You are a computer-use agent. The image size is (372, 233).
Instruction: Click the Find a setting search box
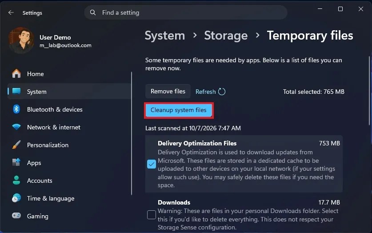[x=186, y=12]
